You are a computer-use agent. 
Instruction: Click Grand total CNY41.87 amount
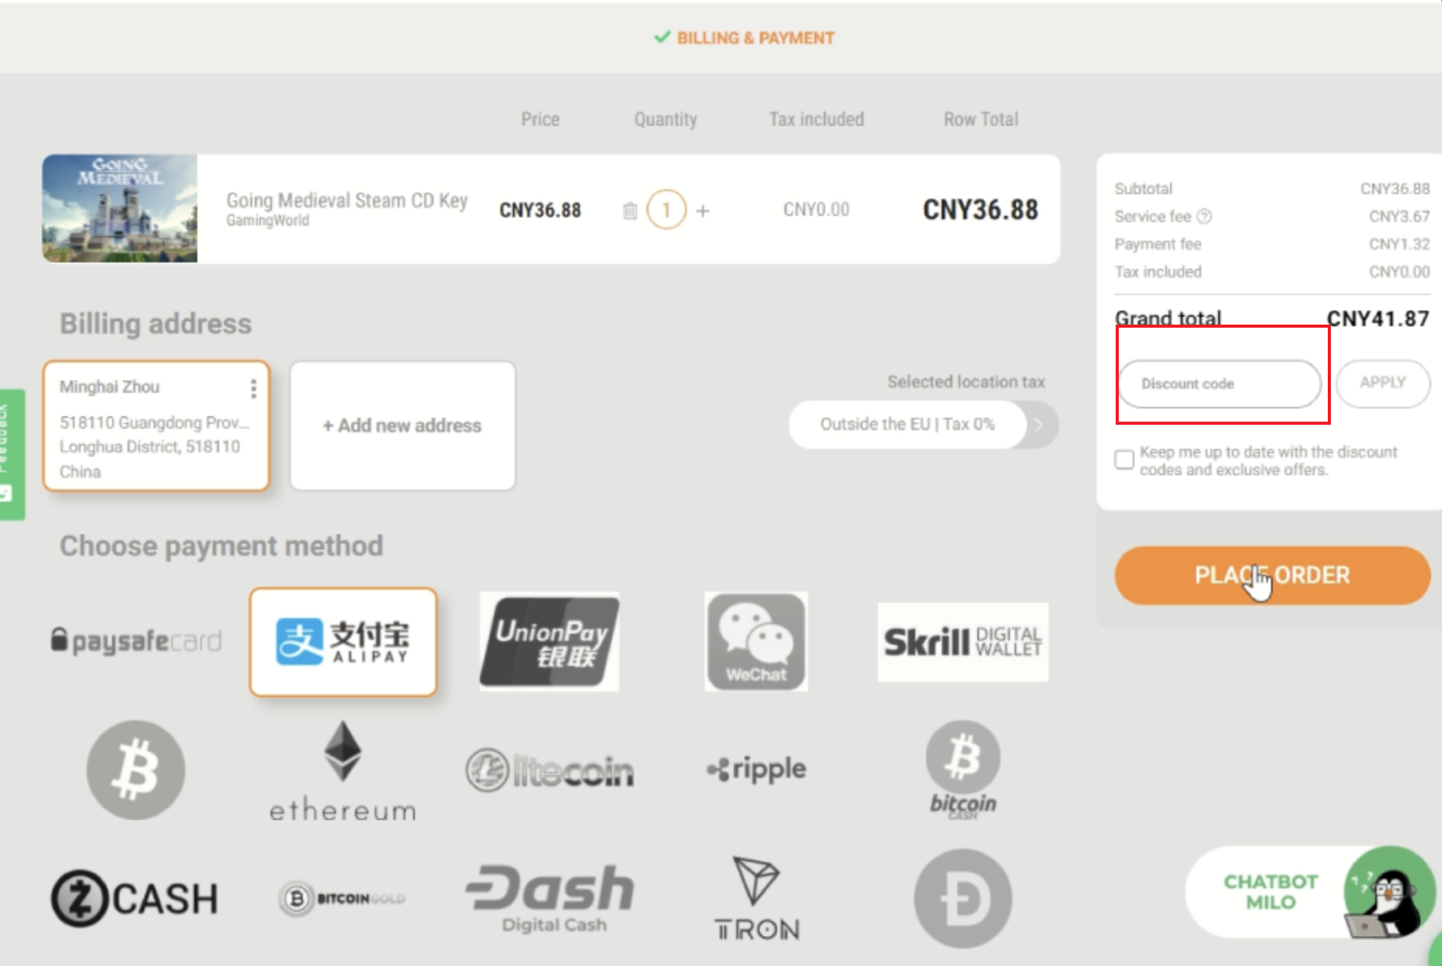(x=1378, y=318)
